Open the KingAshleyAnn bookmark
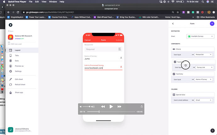Image resolution: width=217 pixels, height=135 pixels. click(15, 17)
